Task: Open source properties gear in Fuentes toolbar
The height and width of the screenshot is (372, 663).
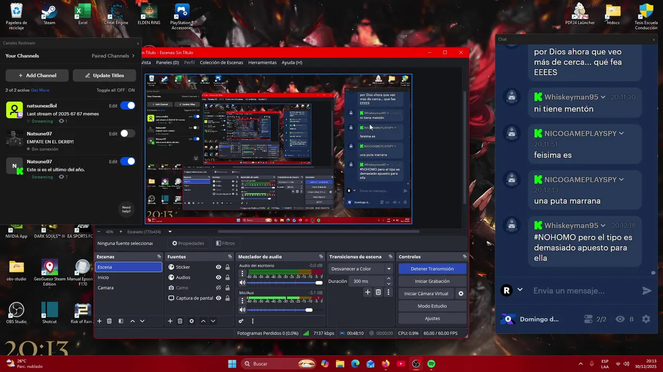Action: pyautogui.click(x=192, y=321)
